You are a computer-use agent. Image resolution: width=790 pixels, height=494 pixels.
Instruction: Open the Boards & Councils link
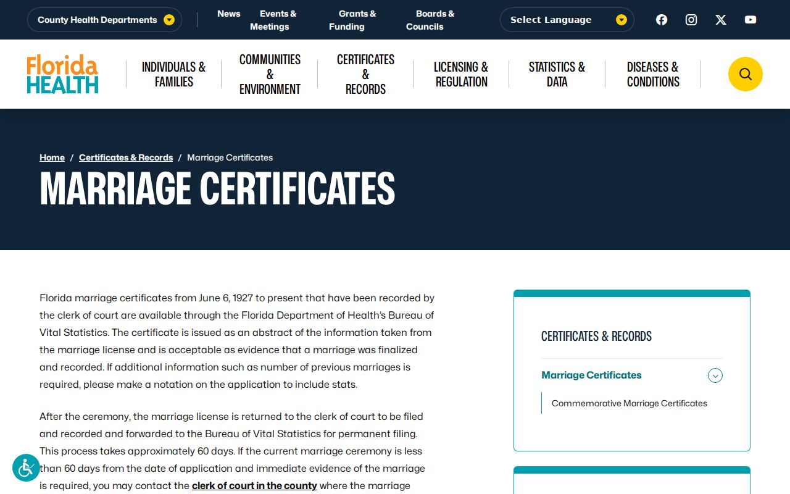click(430, 20)
